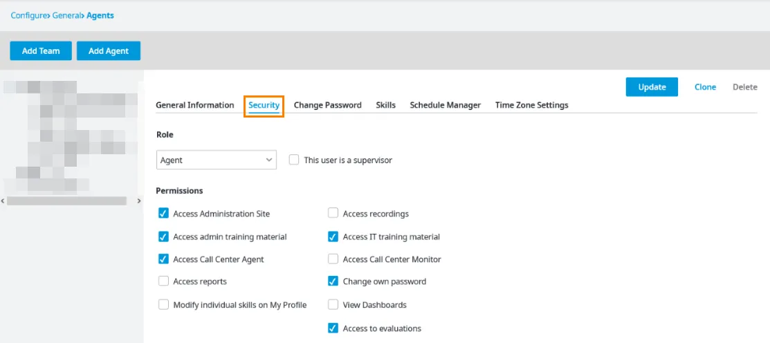
Task: Delete the selected agent
Action: 745,87
